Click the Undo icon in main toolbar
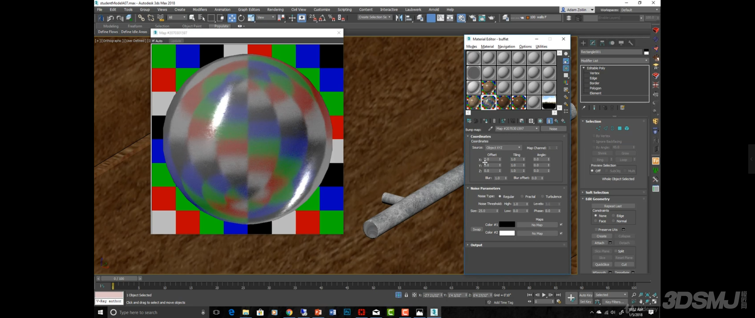Image resolution: width=755 pixels, height=318 pixels. [x=110, y=18]
